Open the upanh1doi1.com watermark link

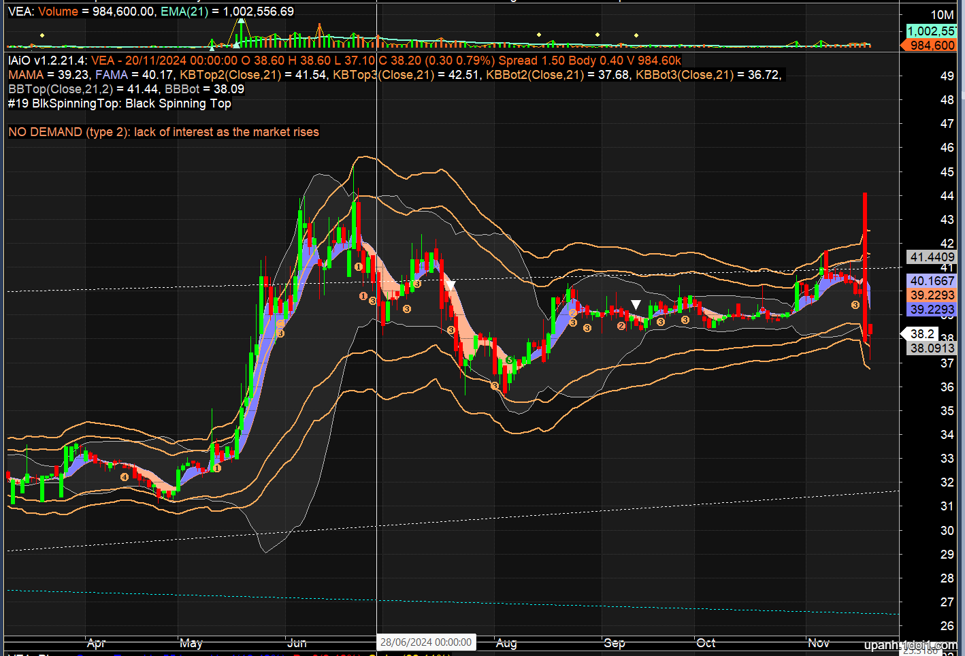[911, 646]
